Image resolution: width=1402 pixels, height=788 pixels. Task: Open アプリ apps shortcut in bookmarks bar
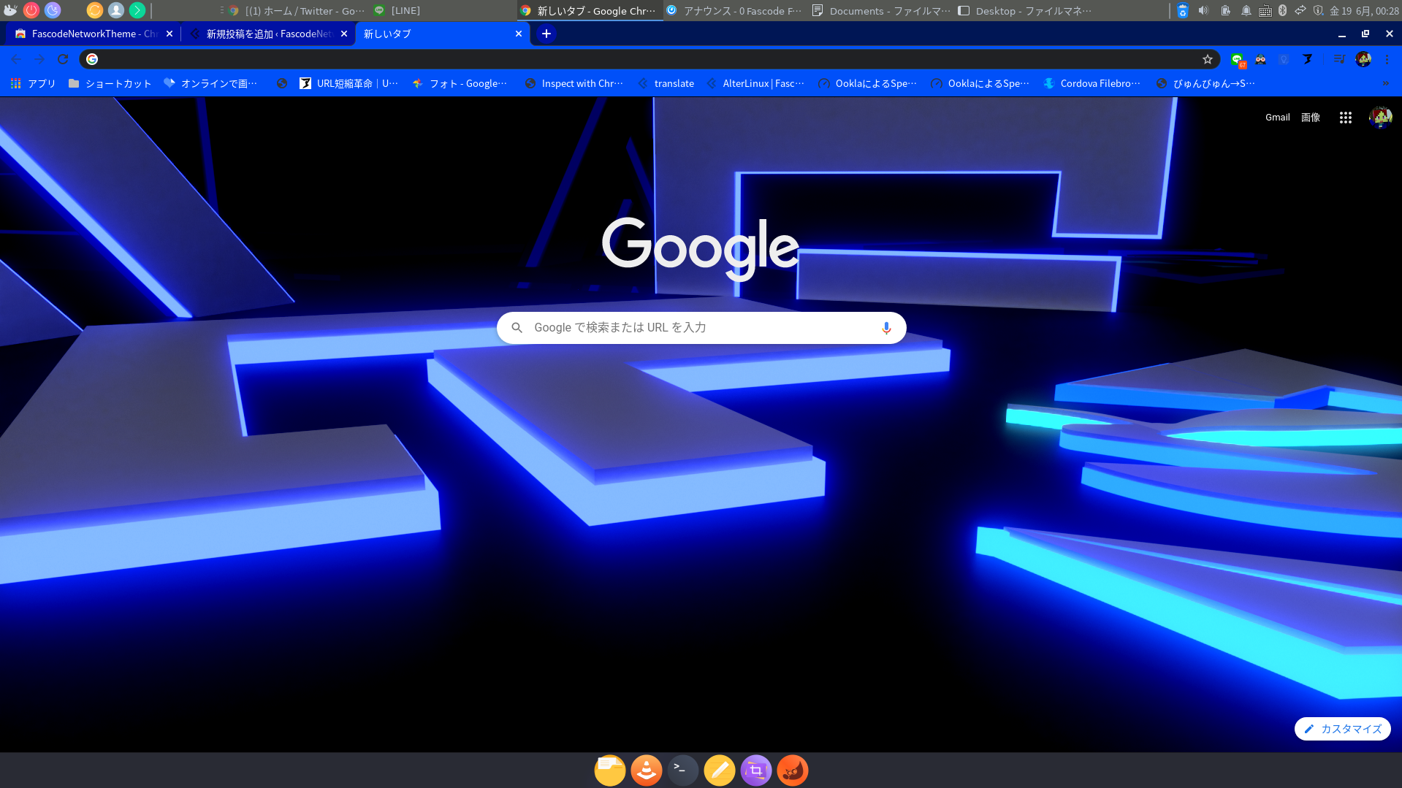click(x=33, y=83)
